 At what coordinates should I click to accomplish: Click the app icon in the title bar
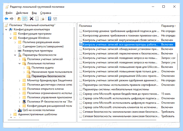tap(7, 7)
